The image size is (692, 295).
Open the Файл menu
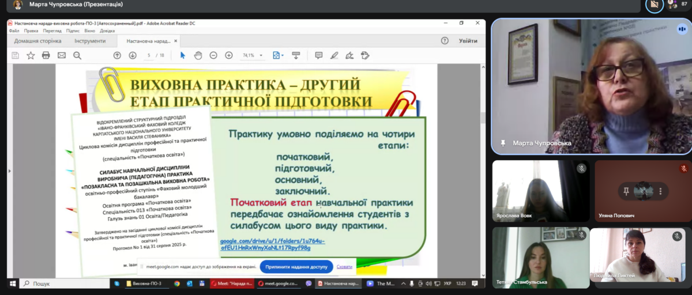pos(14,31)
